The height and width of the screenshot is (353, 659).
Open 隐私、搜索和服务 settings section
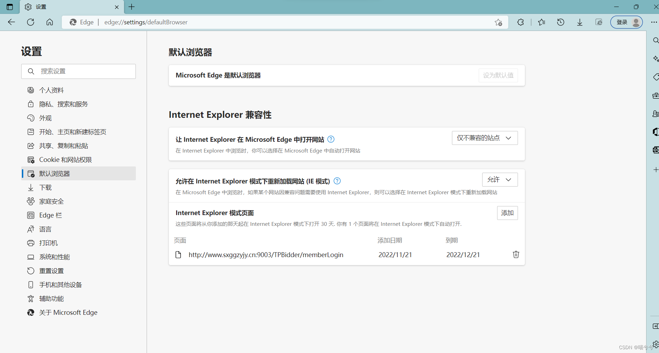79,104
